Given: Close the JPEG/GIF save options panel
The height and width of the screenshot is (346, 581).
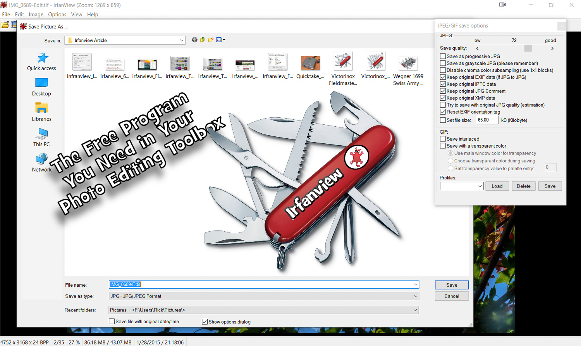Looking at the screenshot, I should tap(561, 26).
